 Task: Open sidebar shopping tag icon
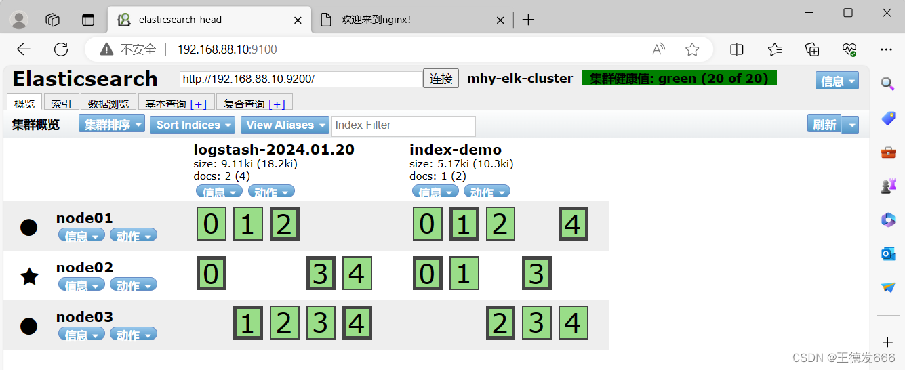(888, 119)
